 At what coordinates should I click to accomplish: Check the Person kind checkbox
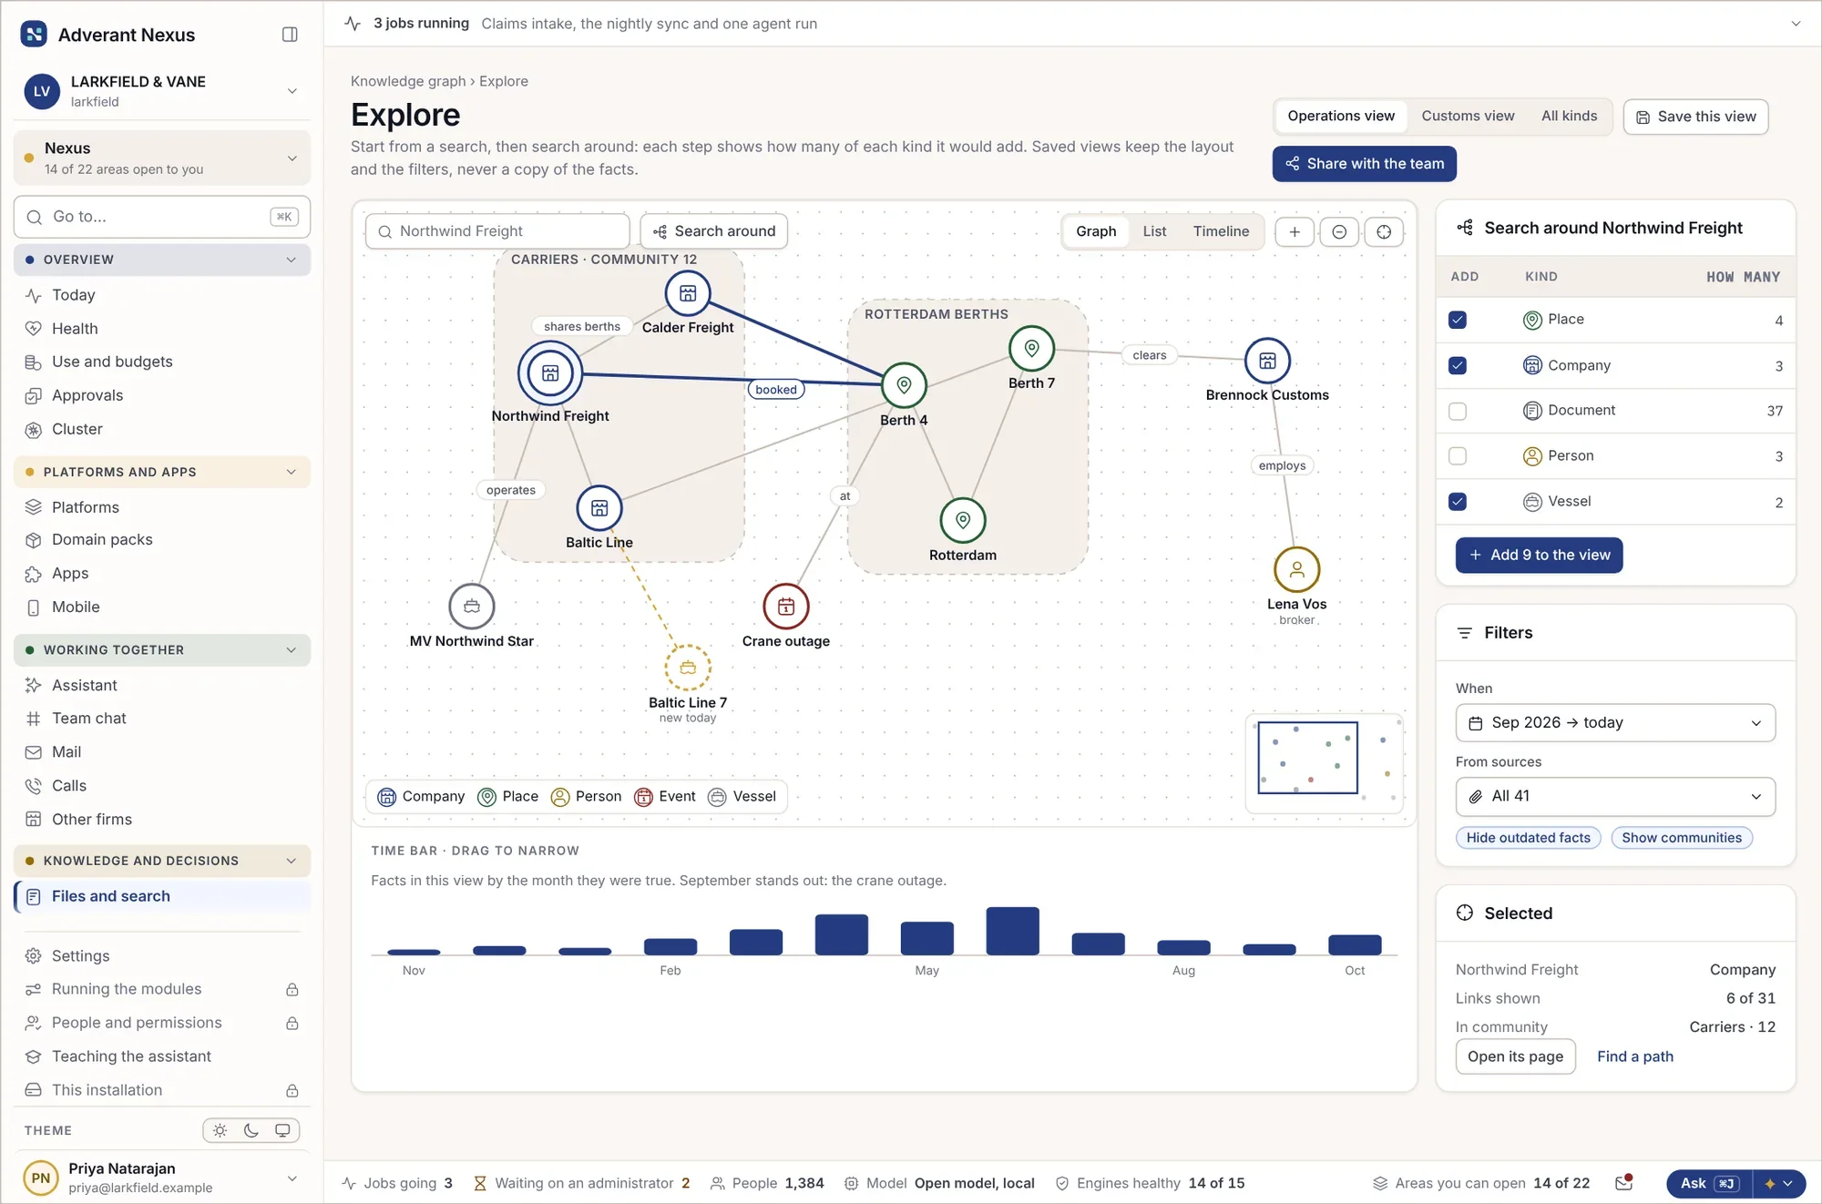tap(1458, 456)
